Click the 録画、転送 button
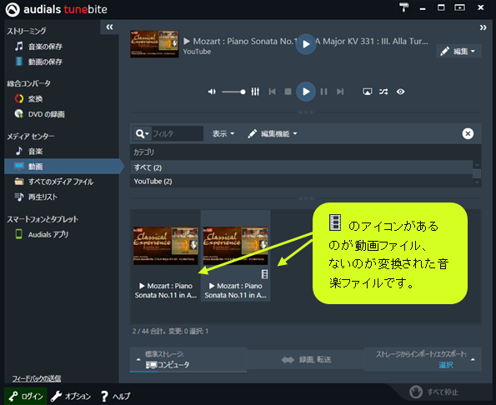This screenshot has width=496, height=405. coord(306,359)
